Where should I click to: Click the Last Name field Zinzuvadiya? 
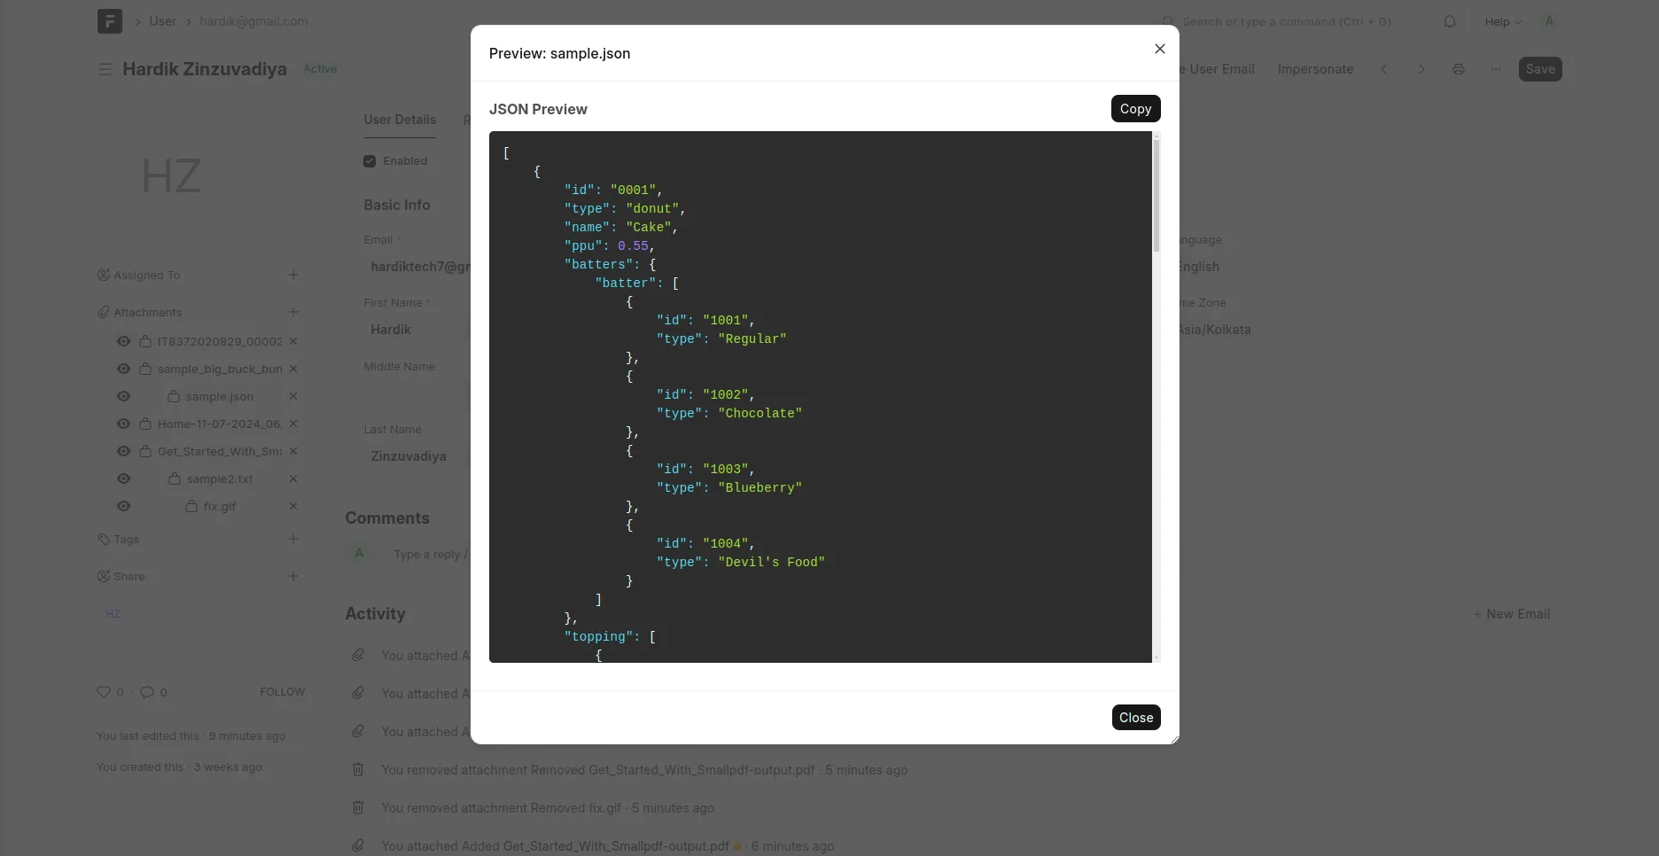[x=417, y=456]
